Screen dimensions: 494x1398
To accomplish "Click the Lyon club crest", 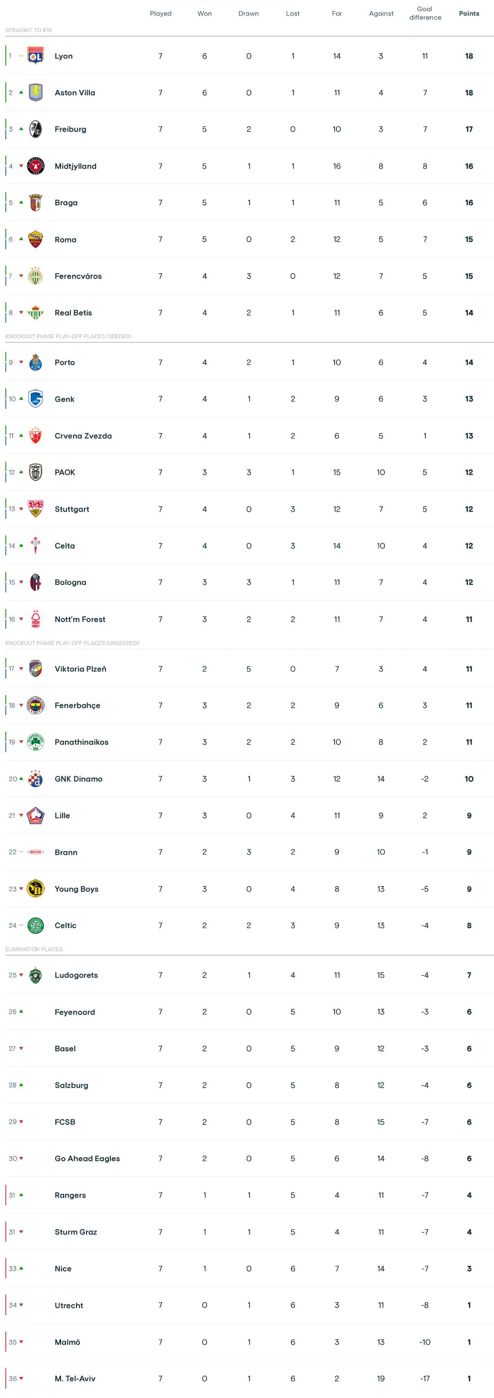I will (x=35, y=56).
